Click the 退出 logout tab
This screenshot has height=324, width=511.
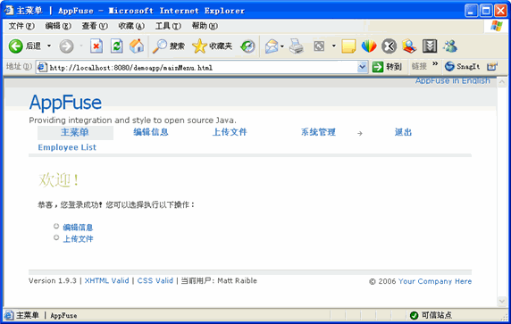click(x=403, y=132)
